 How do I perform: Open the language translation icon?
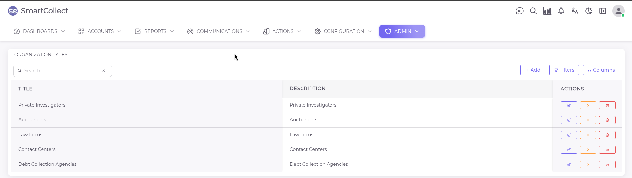click(575, 11)
